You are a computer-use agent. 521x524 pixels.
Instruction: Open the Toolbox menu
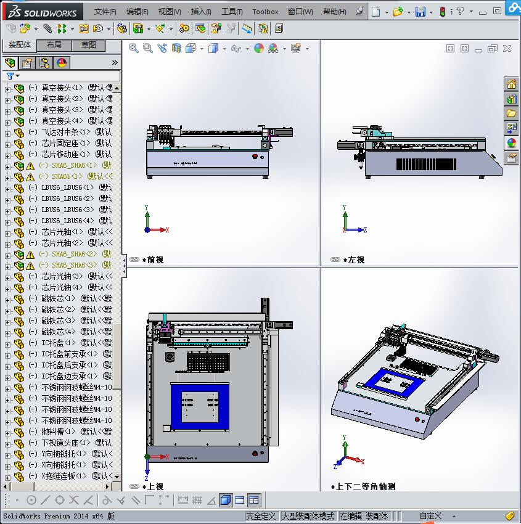pyautogui.click(x=265, y=12)
